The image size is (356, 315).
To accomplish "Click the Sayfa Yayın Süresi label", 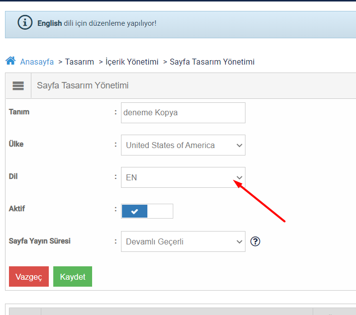I will (39, 241).
